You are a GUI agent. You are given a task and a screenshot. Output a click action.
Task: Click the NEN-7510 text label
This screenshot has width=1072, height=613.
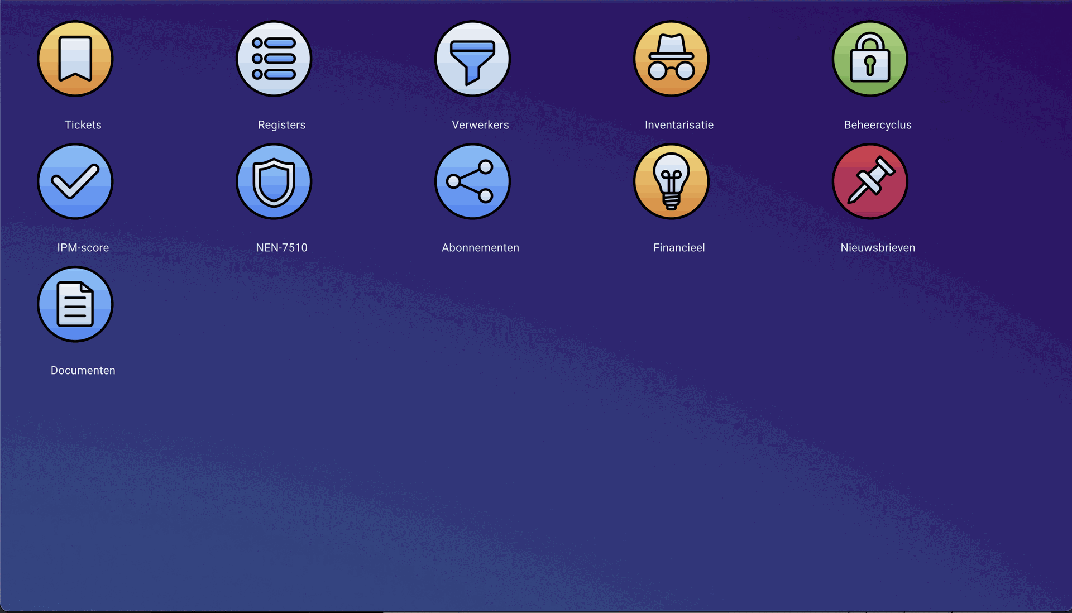[x=281, y=248]
